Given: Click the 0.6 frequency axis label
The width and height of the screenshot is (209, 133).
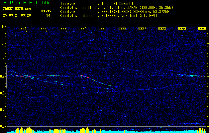Looking at the screenshot, I should [3, 126].
